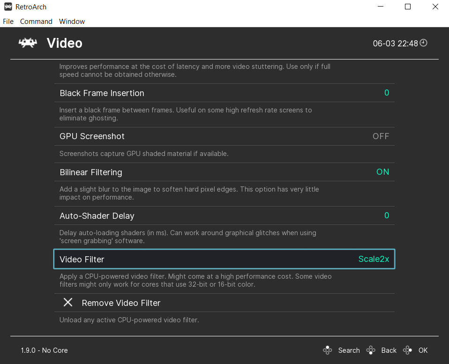The height and width of the screenshot is (364, 449).
Task: Select the Black Frame Insertion row
Action: pos(224,93)
